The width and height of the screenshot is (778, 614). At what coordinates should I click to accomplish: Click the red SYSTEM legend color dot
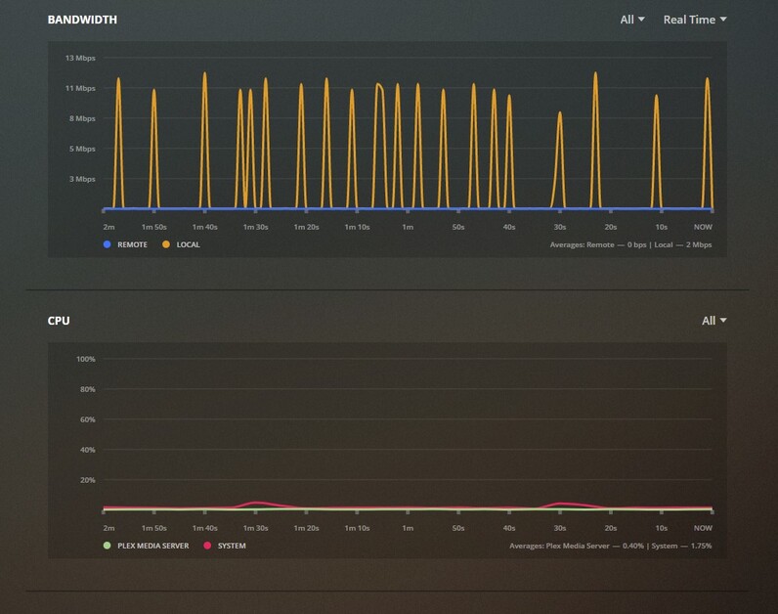[x=207, y=545]
